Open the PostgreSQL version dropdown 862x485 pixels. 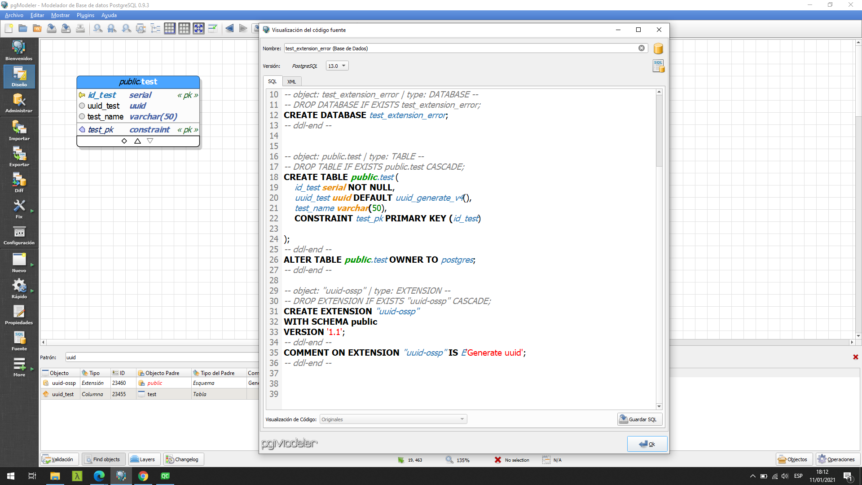coord(337,65)
